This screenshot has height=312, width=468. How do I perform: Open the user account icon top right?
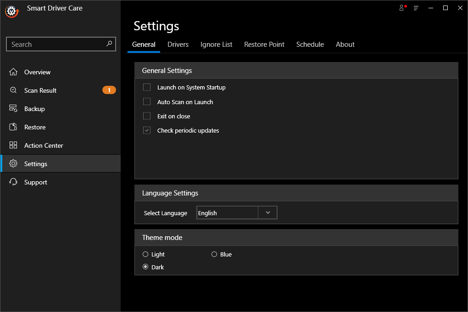402,8
